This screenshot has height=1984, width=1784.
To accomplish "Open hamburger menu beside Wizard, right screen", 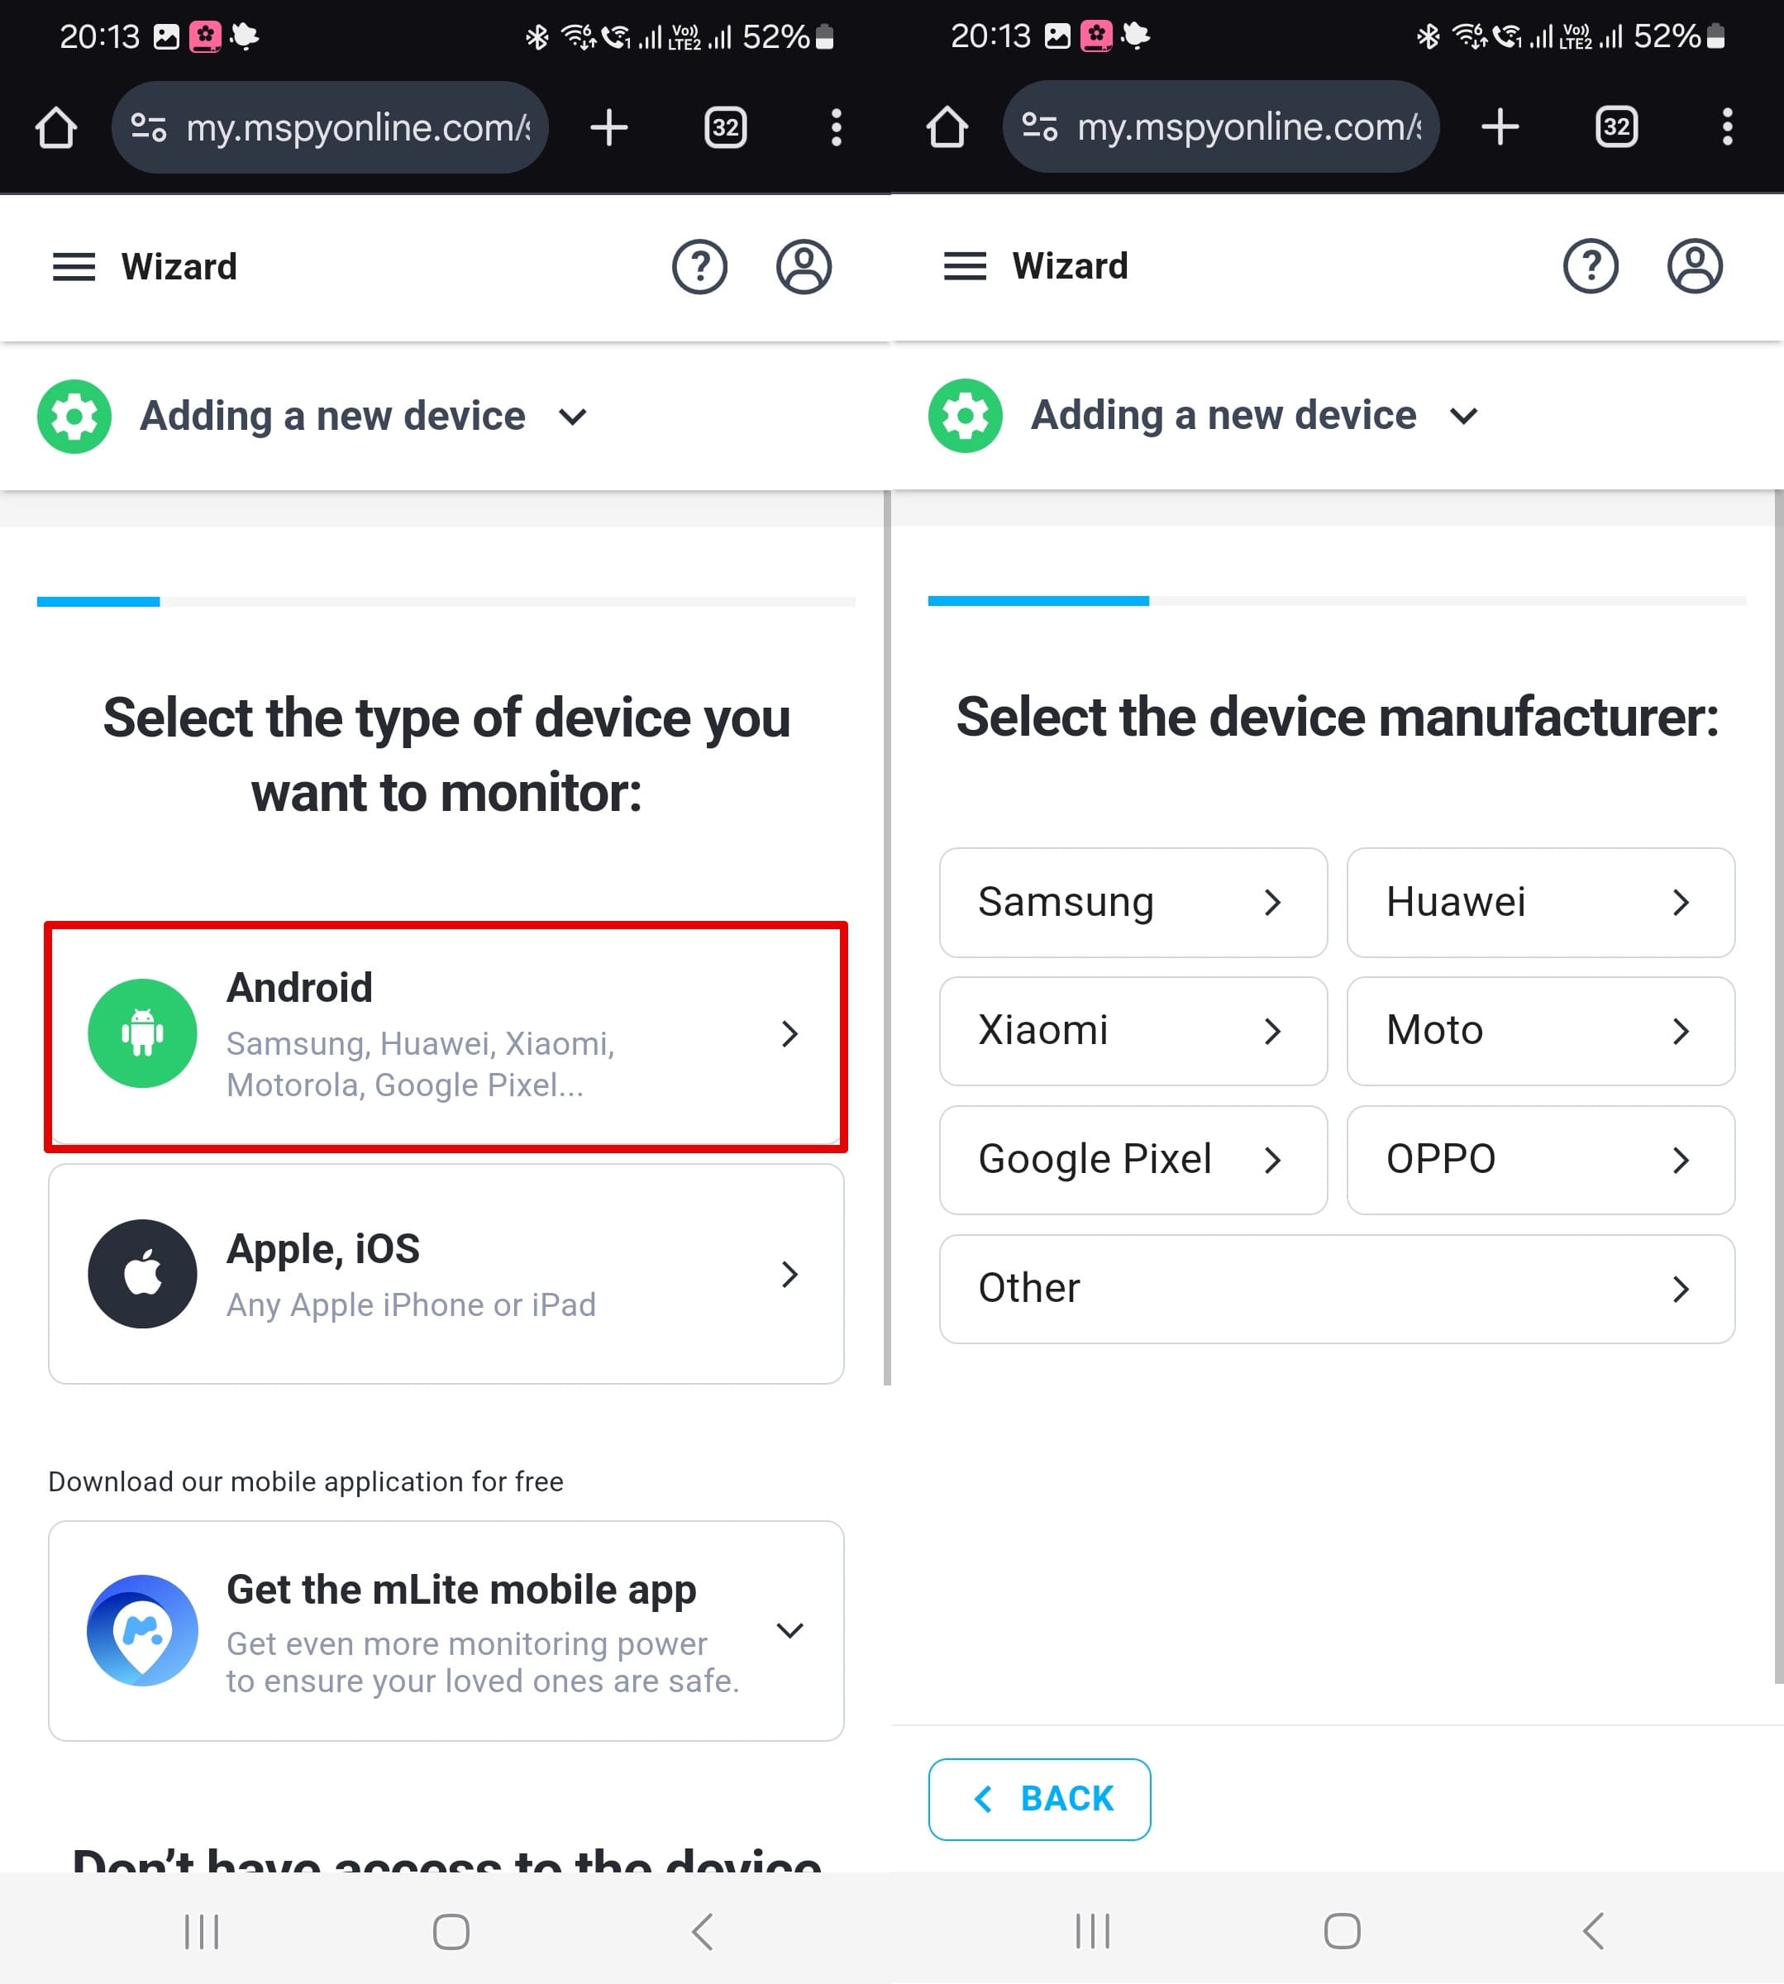I will (x=966, y=265).
